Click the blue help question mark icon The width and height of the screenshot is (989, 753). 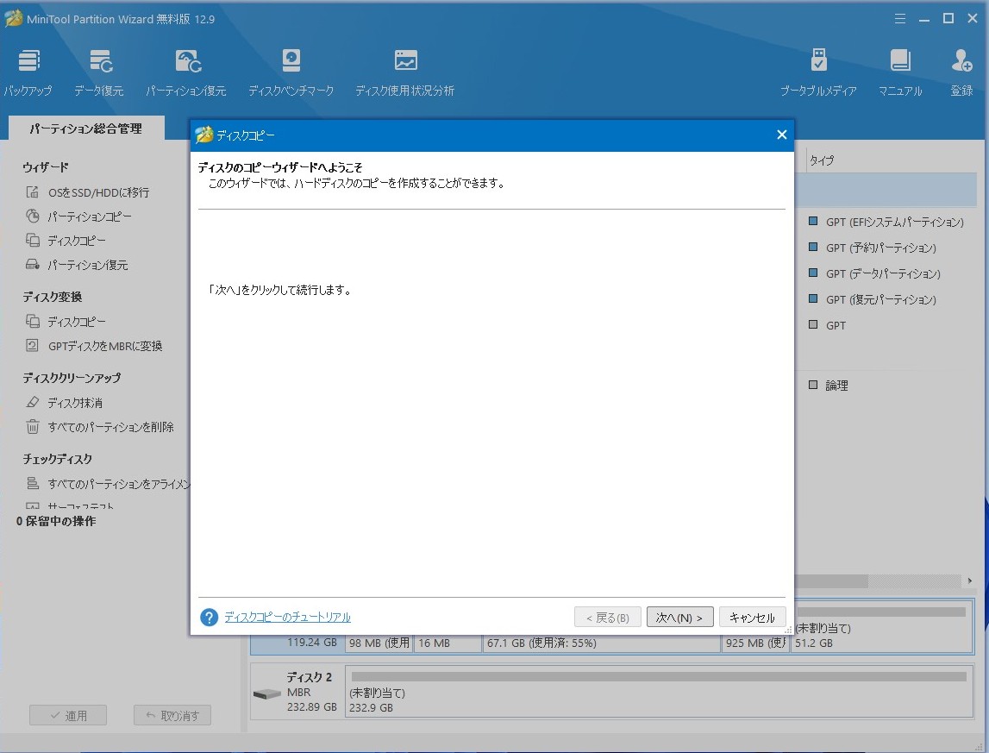(x=209, y=618)
